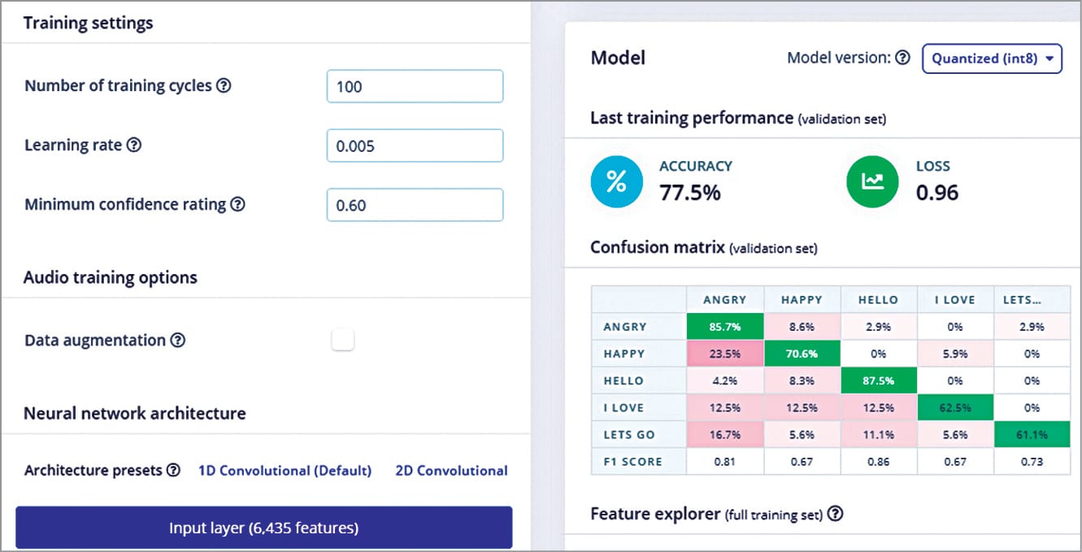Click the Learning rate input field
This screenshot has width=1082, height=552.
coord(415,146)
